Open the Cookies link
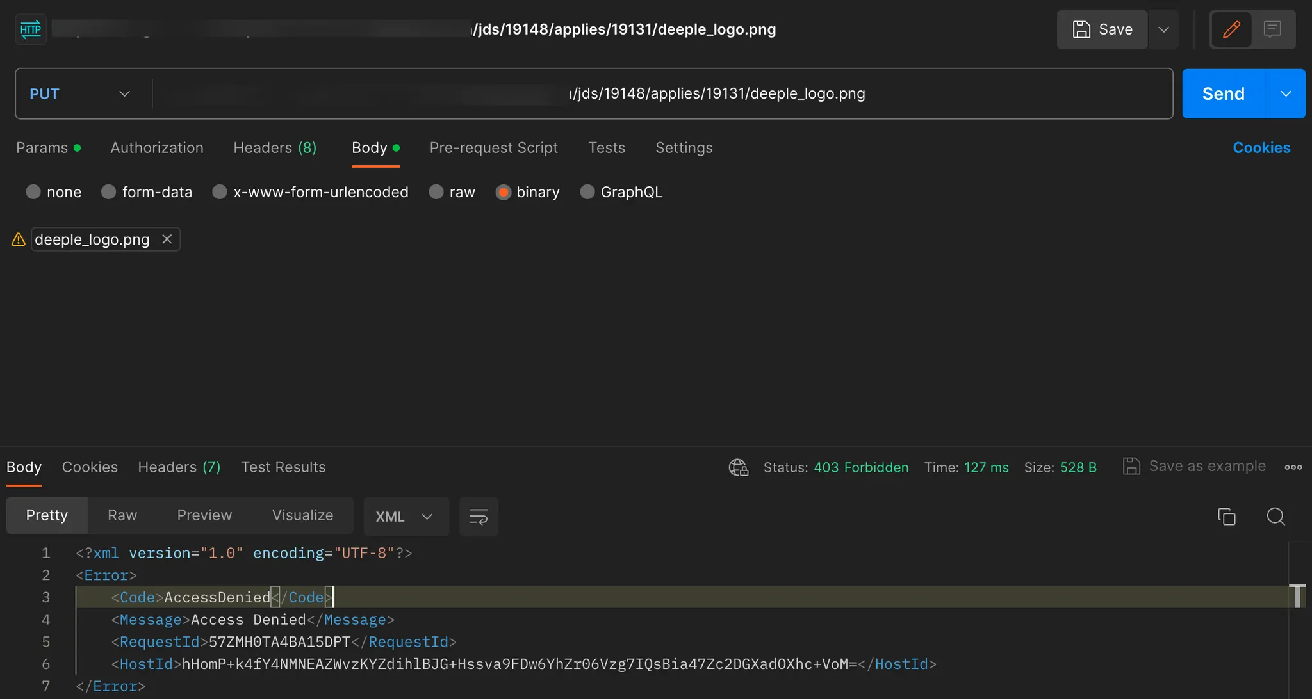The width and height of the screenshot is (1312, 699). [1261, 148]
